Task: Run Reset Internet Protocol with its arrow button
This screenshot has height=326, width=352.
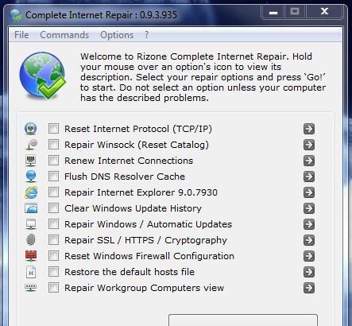Action: click(309, 129)
